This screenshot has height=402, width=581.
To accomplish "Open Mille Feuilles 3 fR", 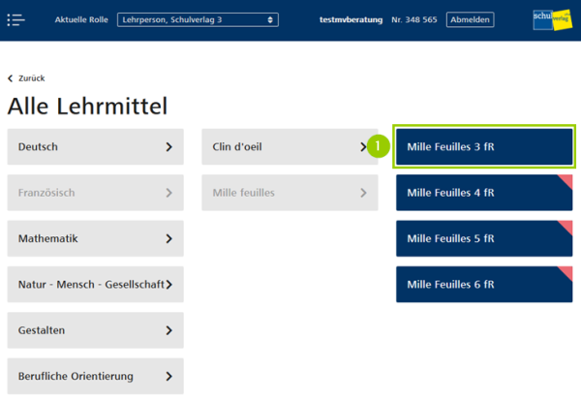I will [x=483, y=147].
